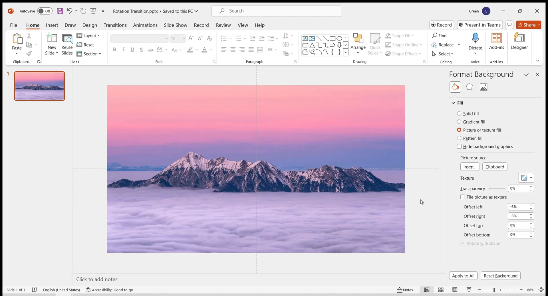This screenshot has width=548, height=296.
Task: Open Add-ins button
Action: tap(497, 41)
